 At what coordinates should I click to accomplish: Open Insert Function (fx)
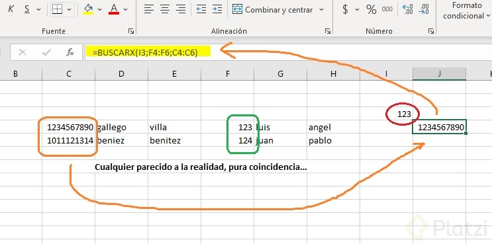tap(70, 52)
